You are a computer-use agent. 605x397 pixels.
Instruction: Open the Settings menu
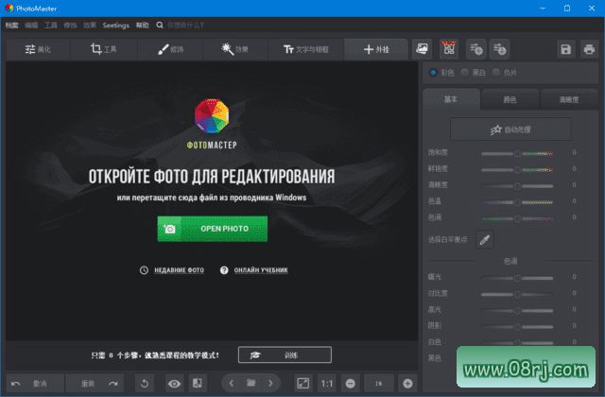[115, 26]
